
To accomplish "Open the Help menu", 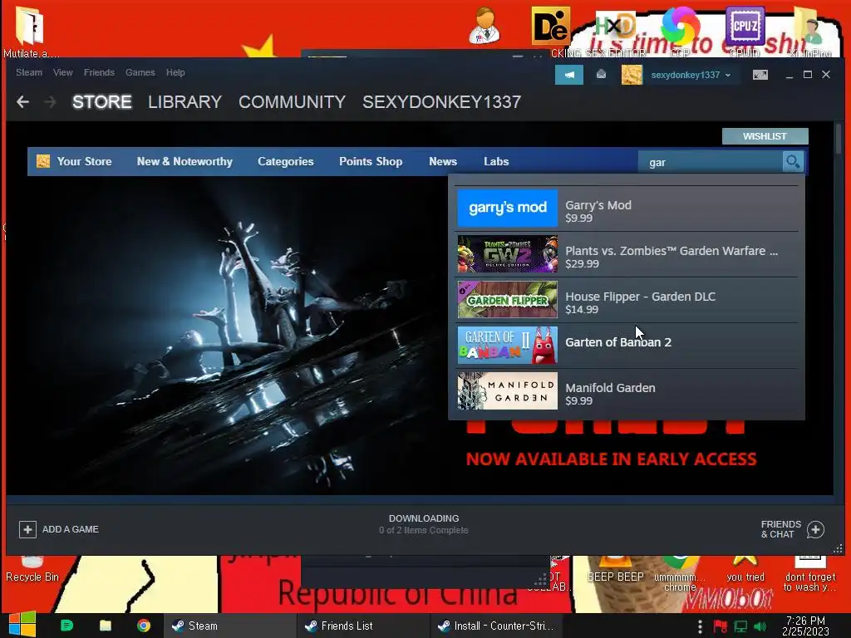I will click(x=175, y=72).
